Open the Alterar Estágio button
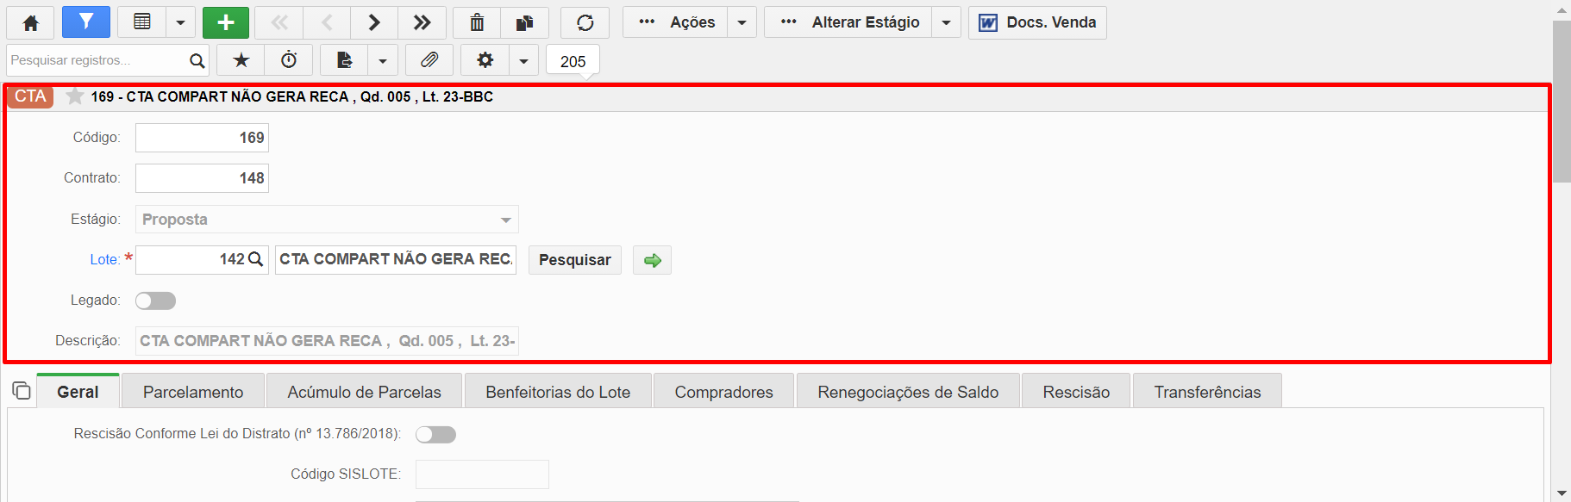The image size is (1571, 502). [x=848, y=22]
